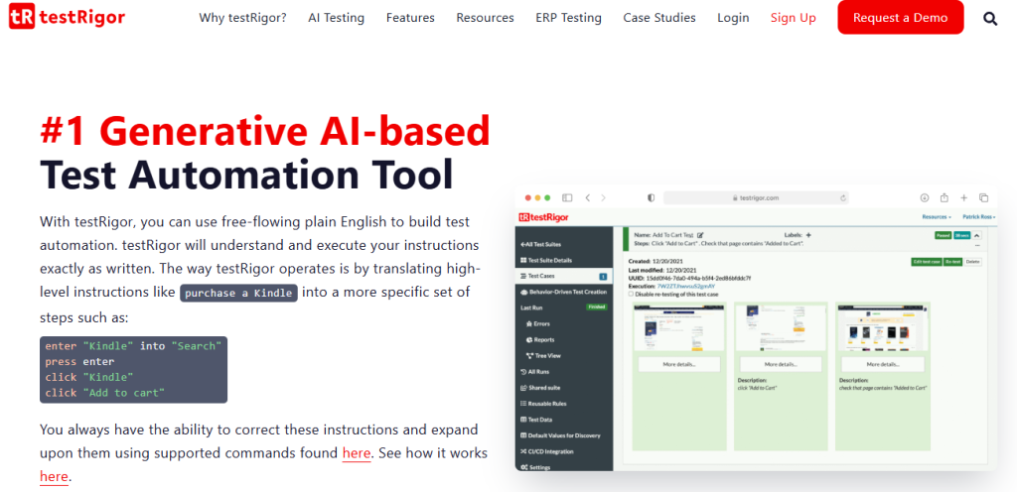The image size is (1017, 492).
Task: Click the yellow minimize dot of the demo browser
Action: coord(537,197)
